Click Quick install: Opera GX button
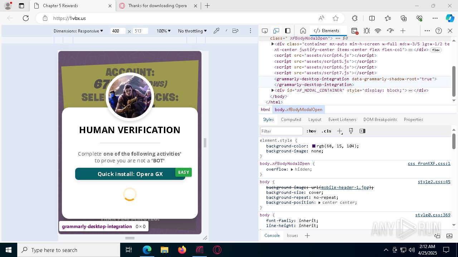Screen dimensions: 458x257 click(130, 174)
